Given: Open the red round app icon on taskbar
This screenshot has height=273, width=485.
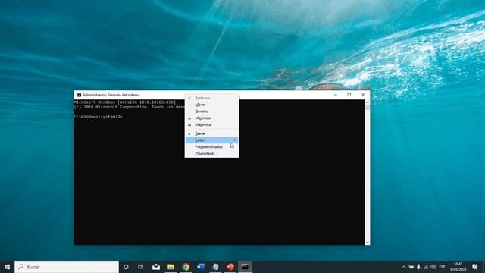Looking at the screenshot, I should tap(230, 267).
